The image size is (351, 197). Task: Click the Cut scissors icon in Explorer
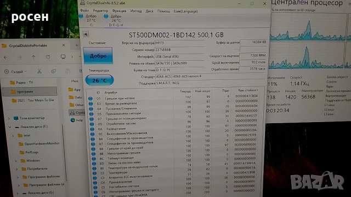[x=39, y=71]
